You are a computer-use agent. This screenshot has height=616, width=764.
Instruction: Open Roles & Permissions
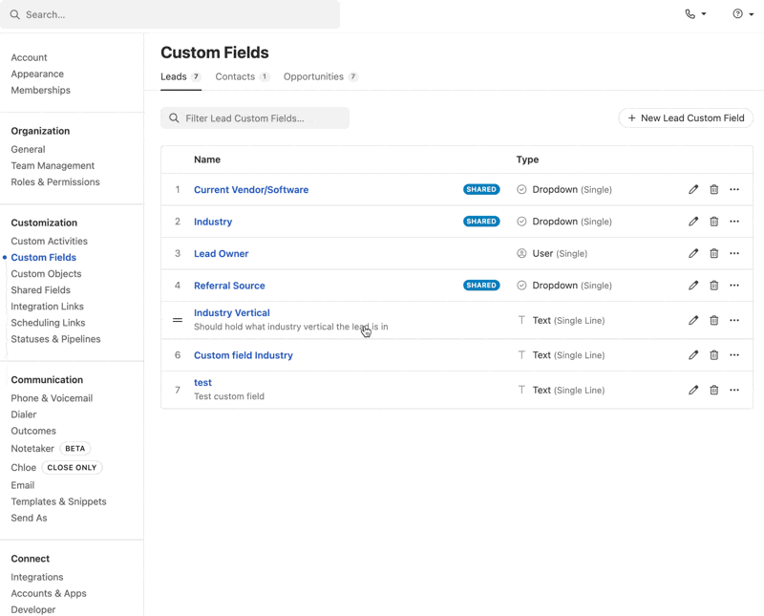coord(55,181)
